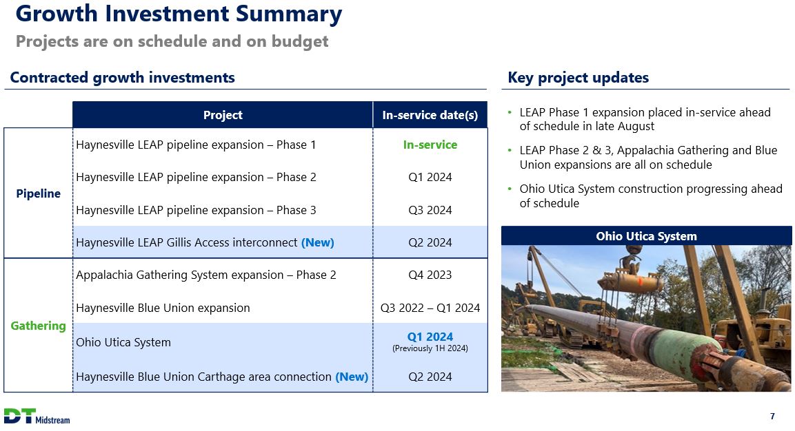Screen dimensions: 795x431
Task: Select the 'Q3 2024' date cell
Action: tap(430, 210)
